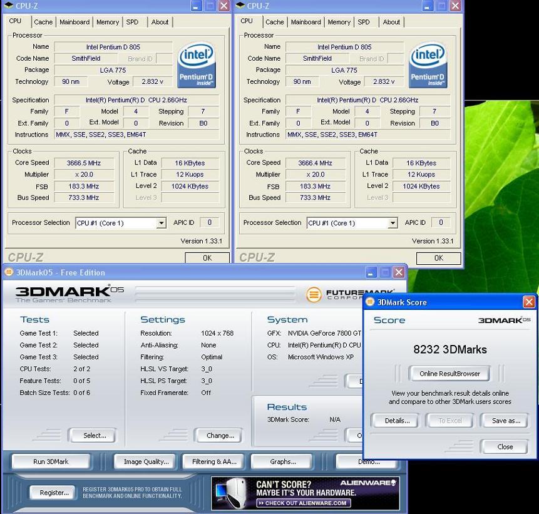This screenshot has width=539, height=514.
Task: Open Cache tab in left CPU-Z window
Action: coord(43,22)
